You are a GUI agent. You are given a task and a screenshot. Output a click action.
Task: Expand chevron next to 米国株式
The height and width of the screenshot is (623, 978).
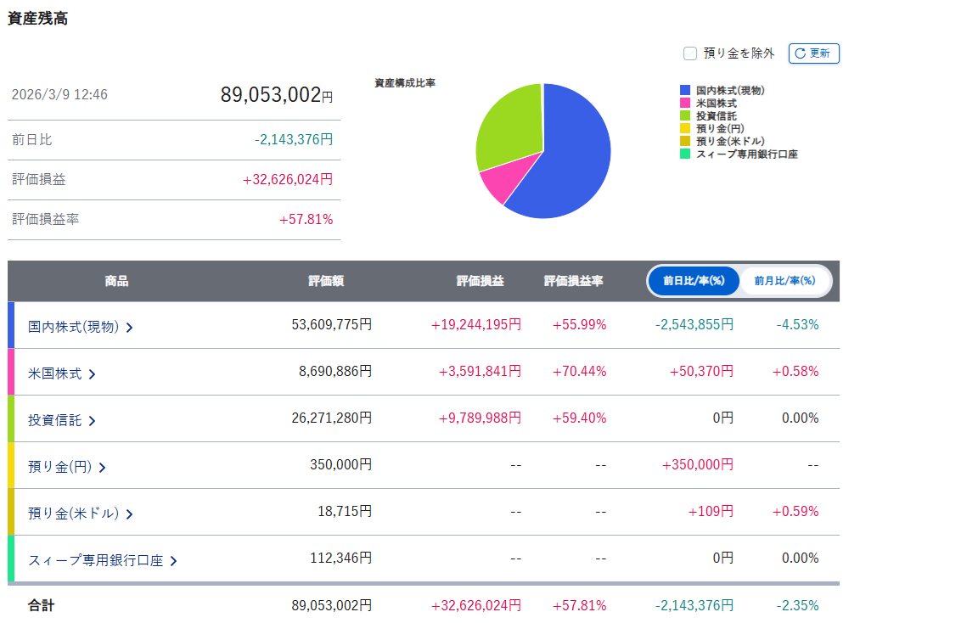[x=93, y=374]
